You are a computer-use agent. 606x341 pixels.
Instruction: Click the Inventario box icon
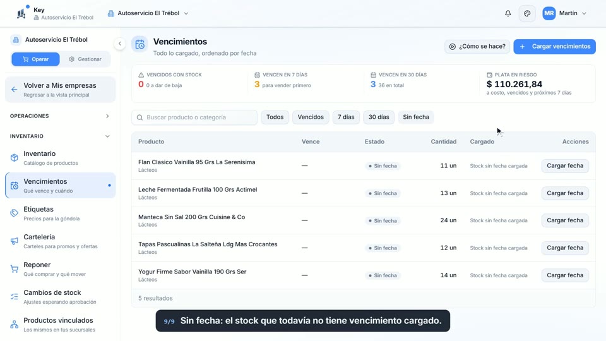tap(15, 158)
